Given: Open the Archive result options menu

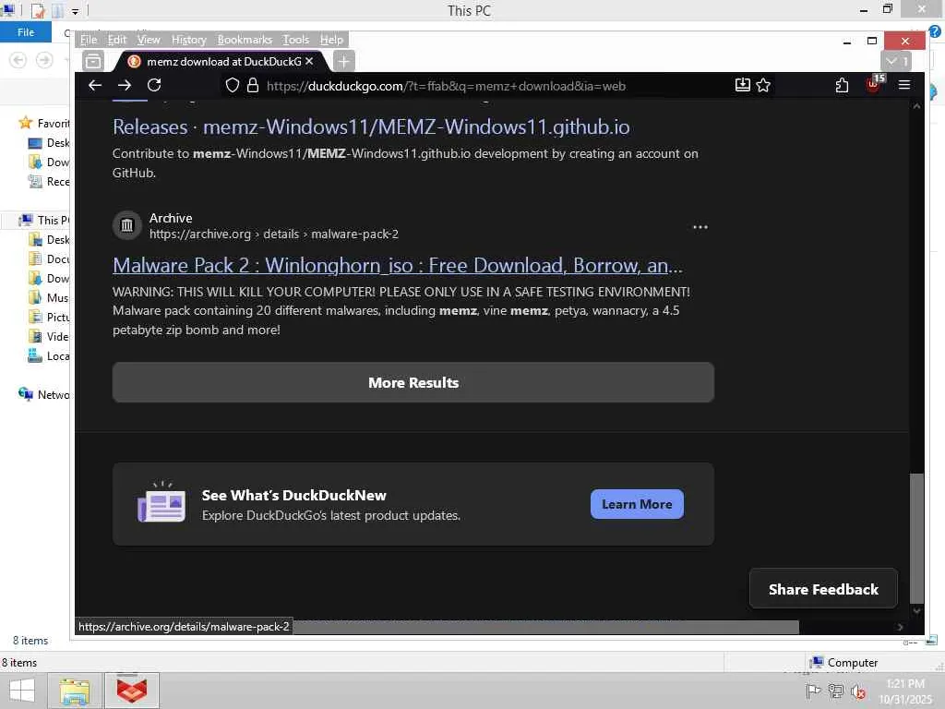Looking at the screenshot, I should coord(700,227).
